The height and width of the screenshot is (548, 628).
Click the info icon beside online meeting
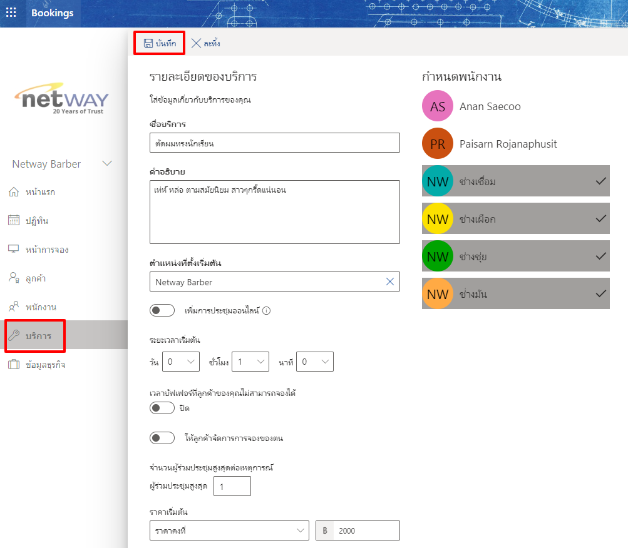[266, 310]
